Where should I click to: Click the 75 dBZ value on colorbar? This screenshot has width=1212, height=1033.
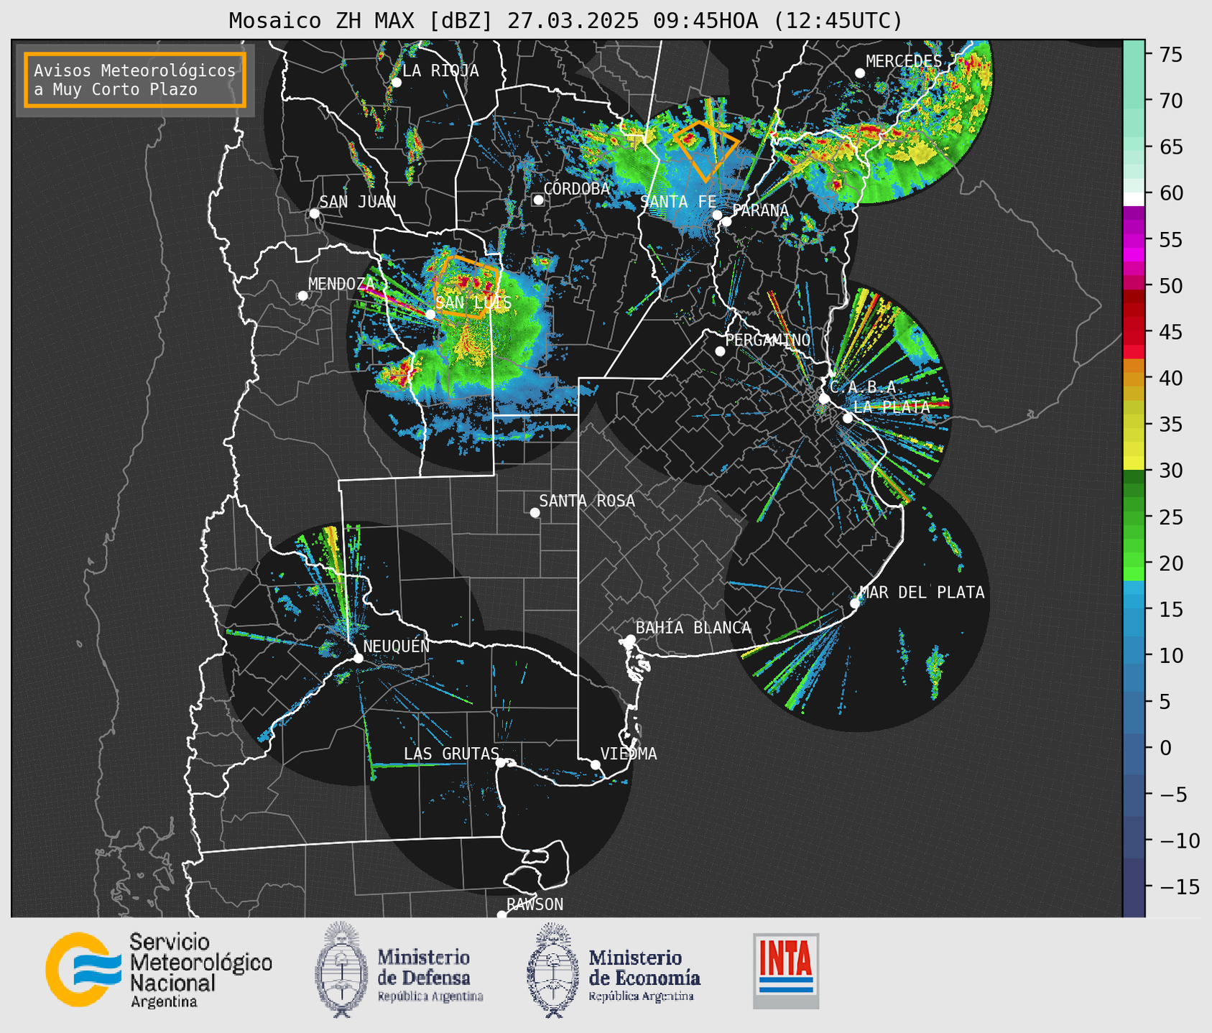tap(1172, 55)
